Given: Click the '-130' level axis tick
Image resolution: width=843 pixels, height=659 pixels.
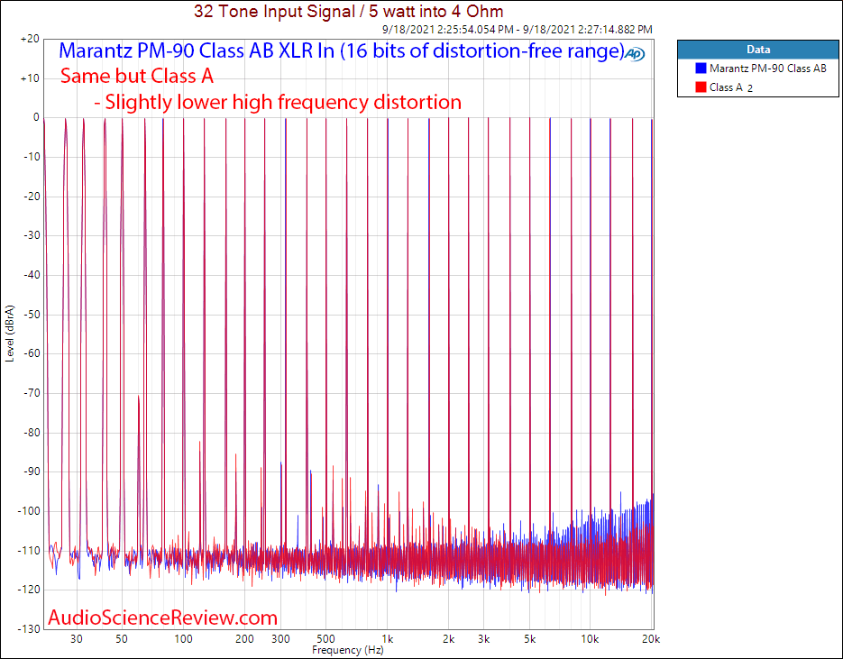Looking at the screenshot, I should coord(29,629).
